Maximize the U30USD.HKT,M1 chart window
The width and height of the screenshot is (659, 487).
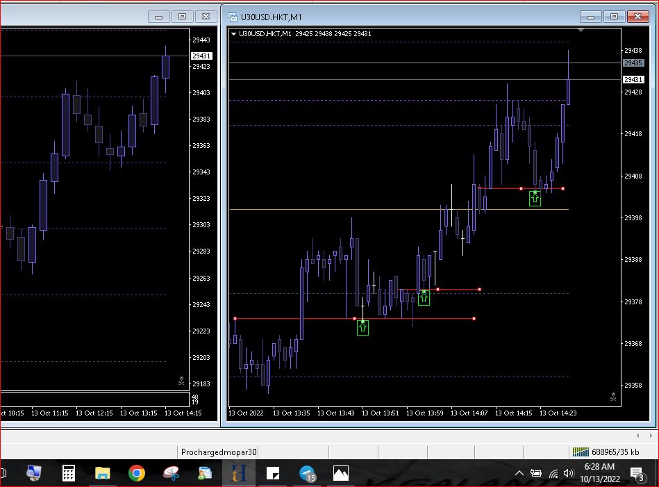coord(614,17)
